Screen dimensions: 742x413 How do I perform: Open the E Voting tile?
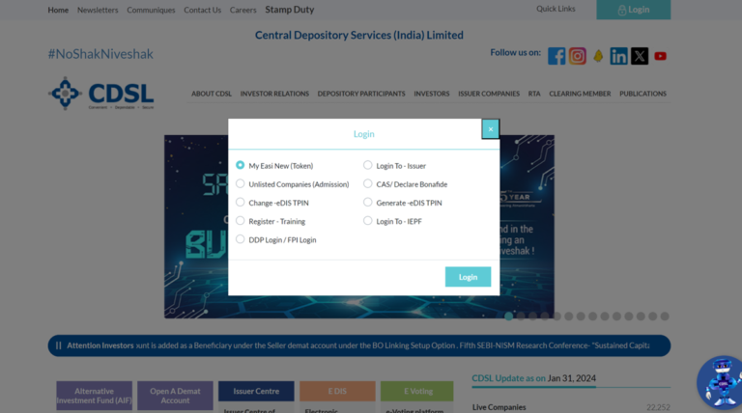coord(417,391)
